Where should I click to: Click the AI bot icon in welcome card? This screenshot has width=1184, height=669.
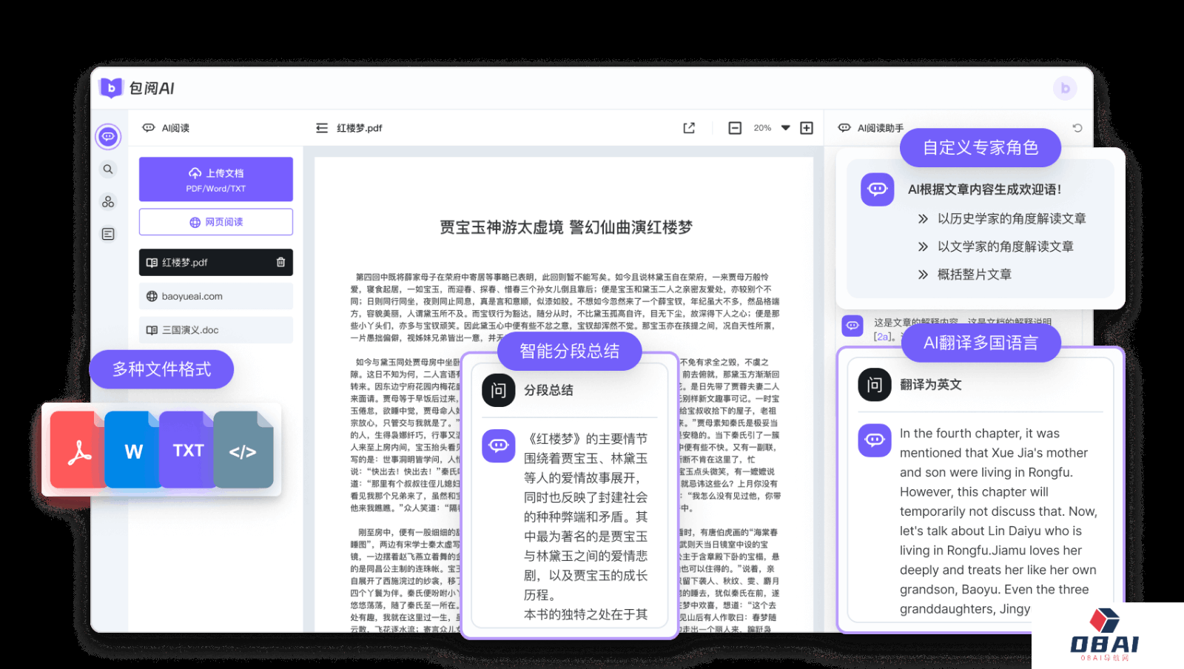[878, 189]
